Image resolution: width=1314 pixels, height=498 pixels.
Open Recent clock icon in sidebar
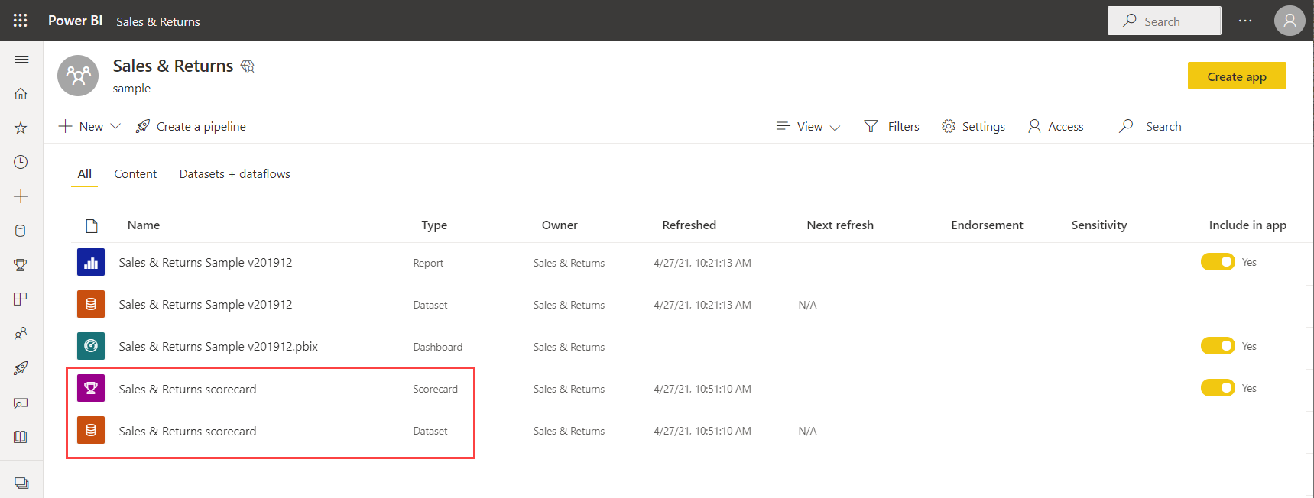tap(21, 162)
